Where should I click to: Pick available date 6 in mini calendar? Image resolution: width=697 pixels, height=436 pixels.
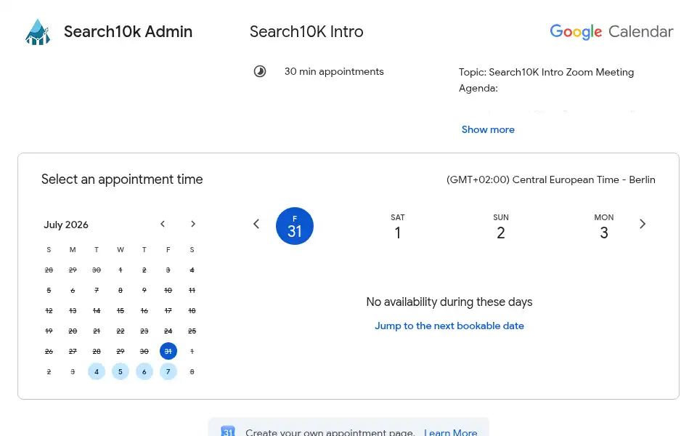click(x=144, y=371)
